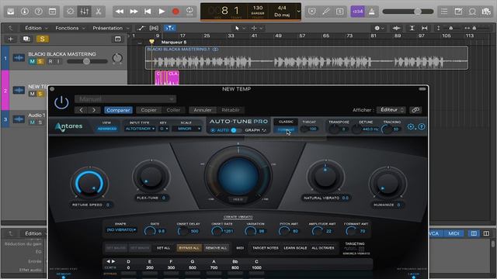Add a new track with the plus button
Image resolution: width=497 pixels, height=279 pixels.
10,39
